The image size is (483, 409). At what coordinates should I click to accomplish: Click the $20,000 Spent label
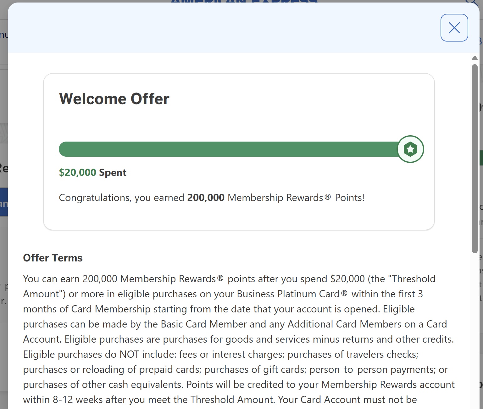[92, 172]
